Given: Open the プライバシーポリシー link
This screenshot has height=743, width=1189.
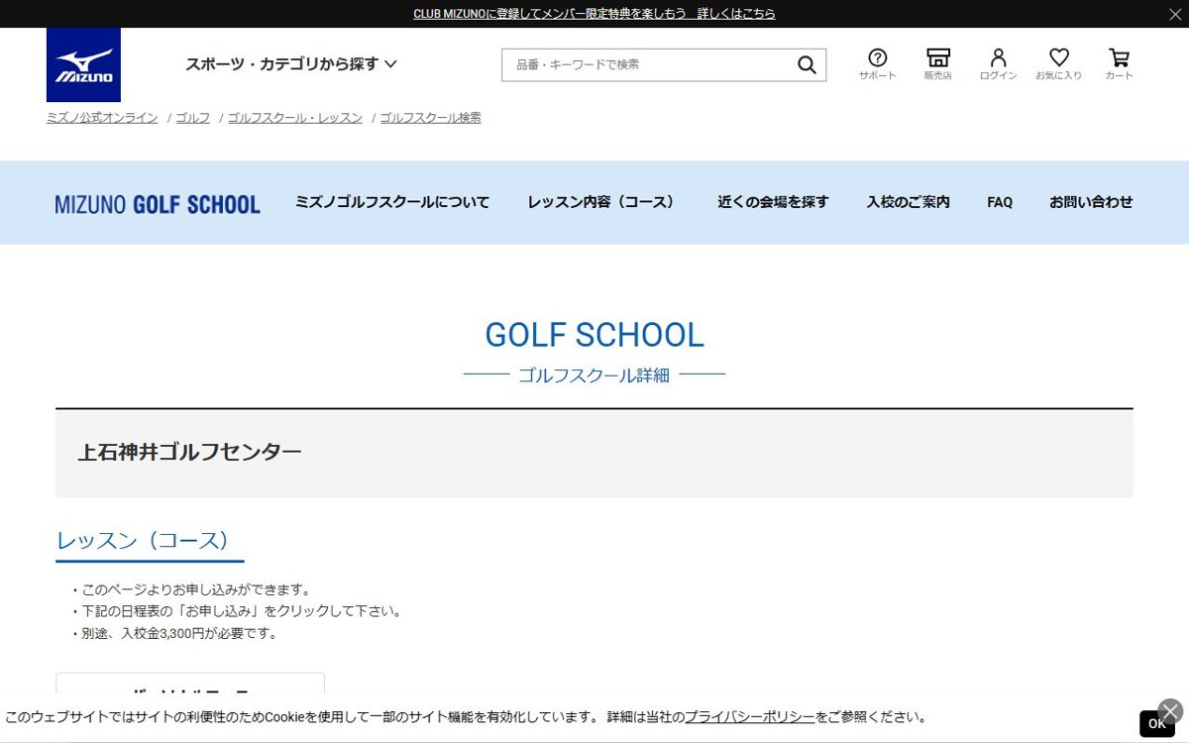Looking at the screenshot, I should 749,717.
